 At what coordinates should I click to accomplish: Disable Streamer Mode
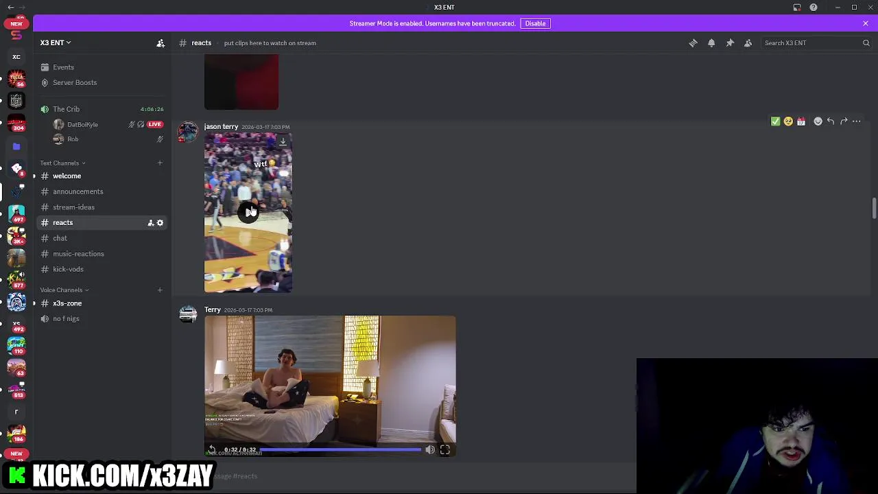tap(535, 23)
